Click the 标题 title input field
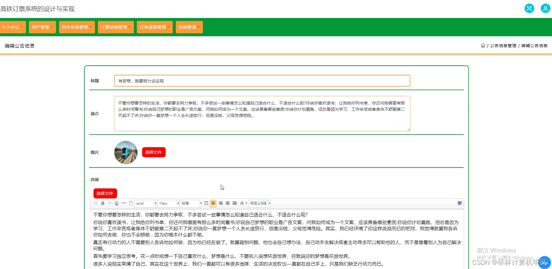 [262, 81]
